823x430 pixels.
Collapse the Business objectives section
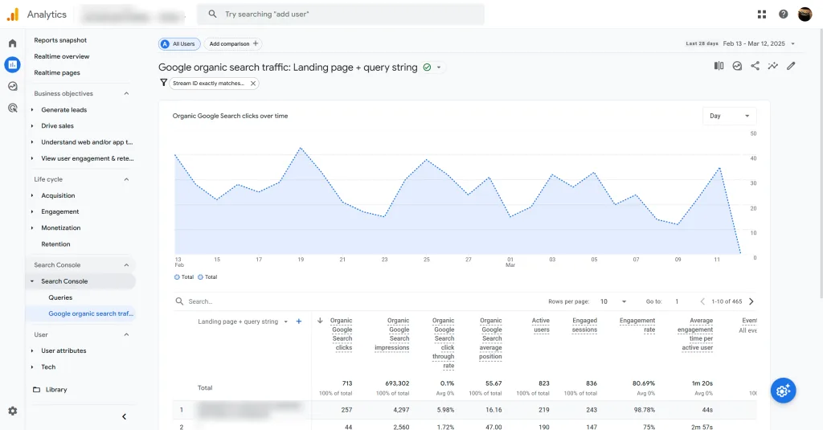126,93
